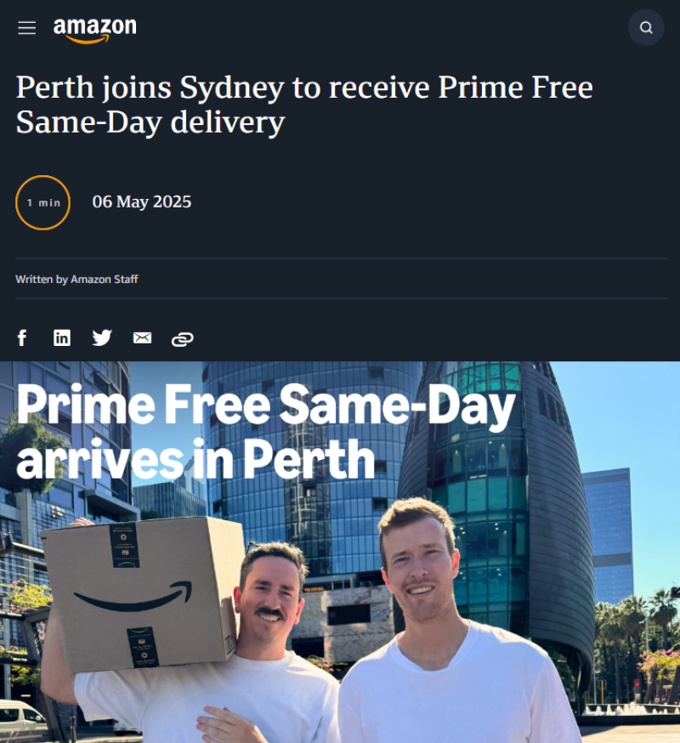Click the Amazon logo

tap(94, 30)
